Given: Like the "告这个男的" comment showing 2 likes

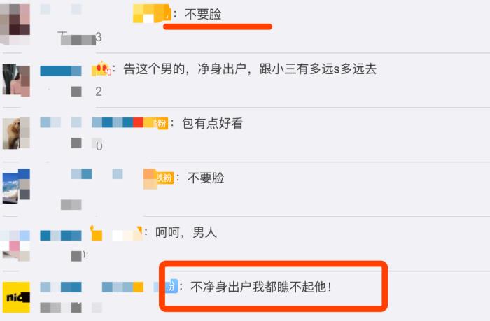Looking at the screenshot, I should (x=76, y=92).
